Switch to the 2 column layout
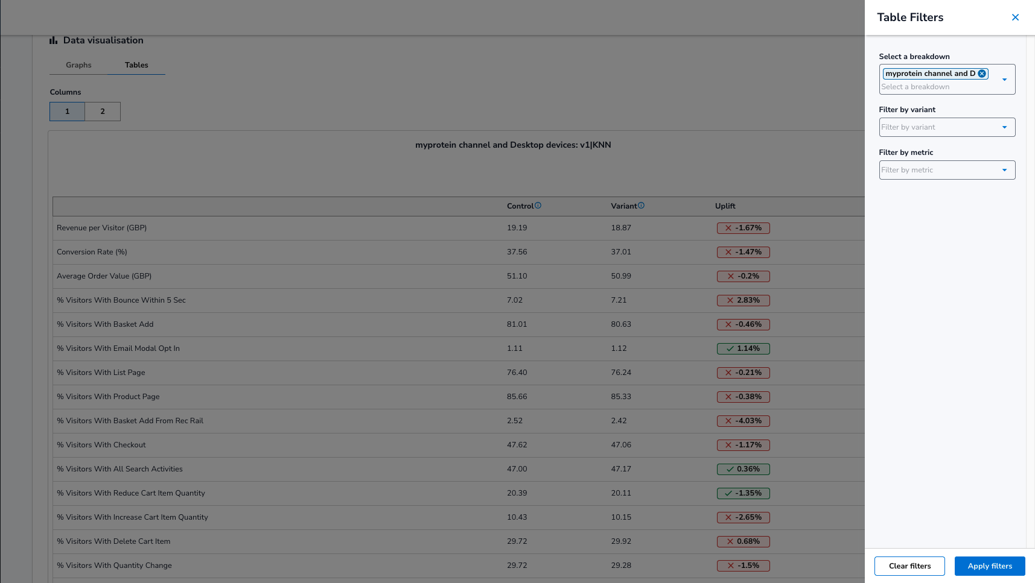The height and width of the screenshot is (583, 1035). pos(103,112)
